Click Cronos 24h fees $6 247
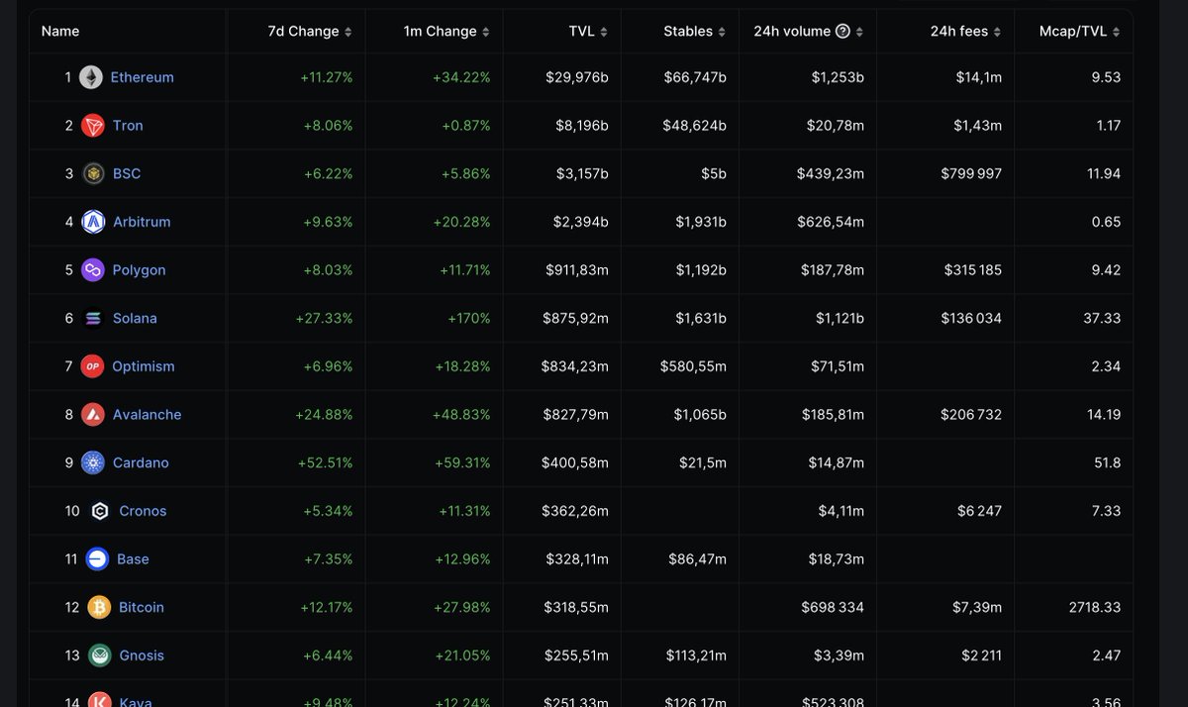Viewport: 1188px width, 707px height. [980, 511]
